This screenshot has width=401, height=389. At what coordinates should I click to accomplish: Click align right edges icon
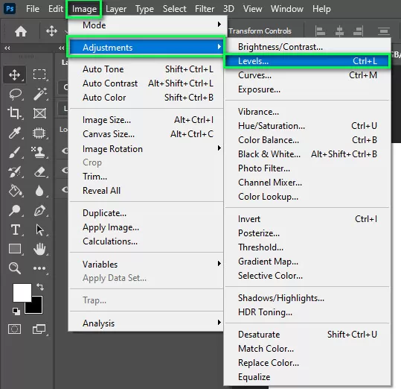[x=358, y=31]
